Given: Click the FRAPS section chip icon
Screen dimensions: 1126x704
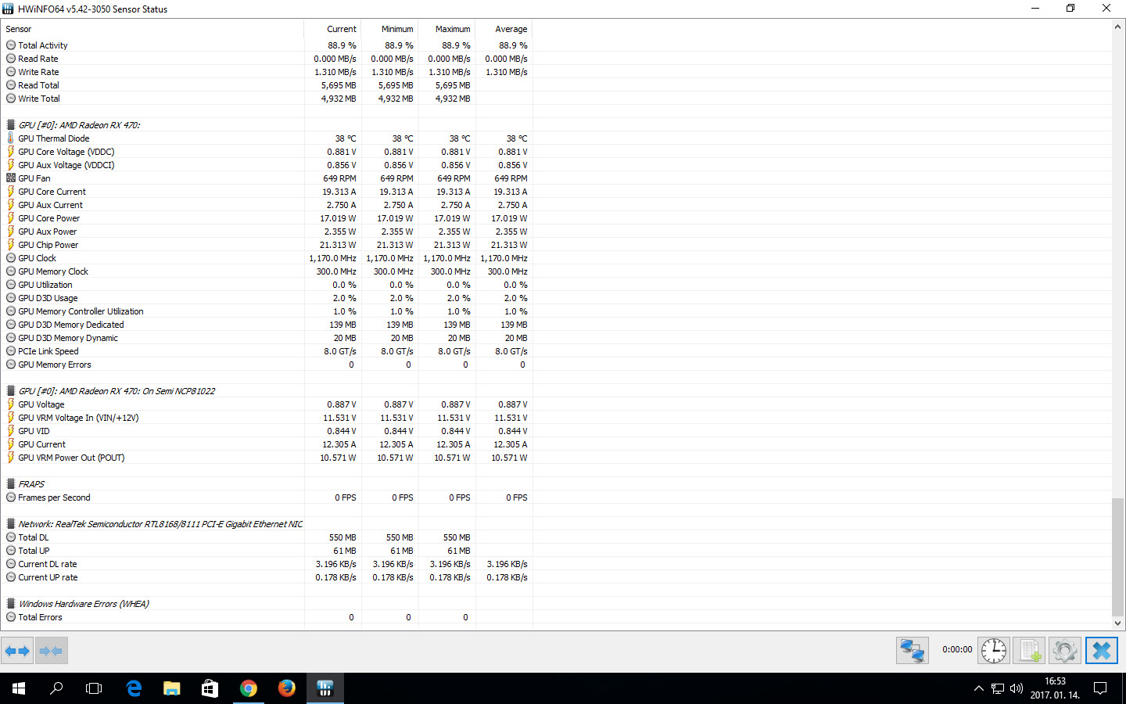Looking at the screenshot, I should pos(11,484).
